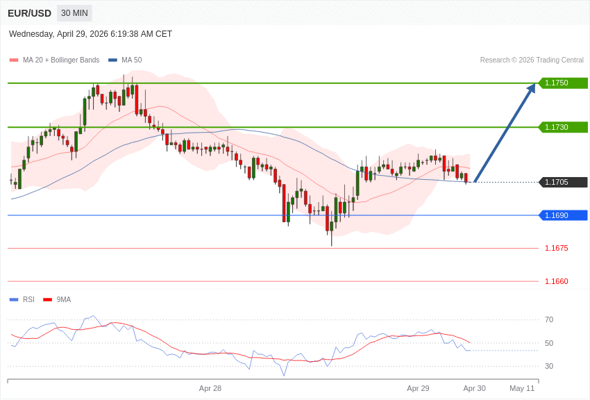
Task: Click the red 1.1675 support label
Action: 556,248
